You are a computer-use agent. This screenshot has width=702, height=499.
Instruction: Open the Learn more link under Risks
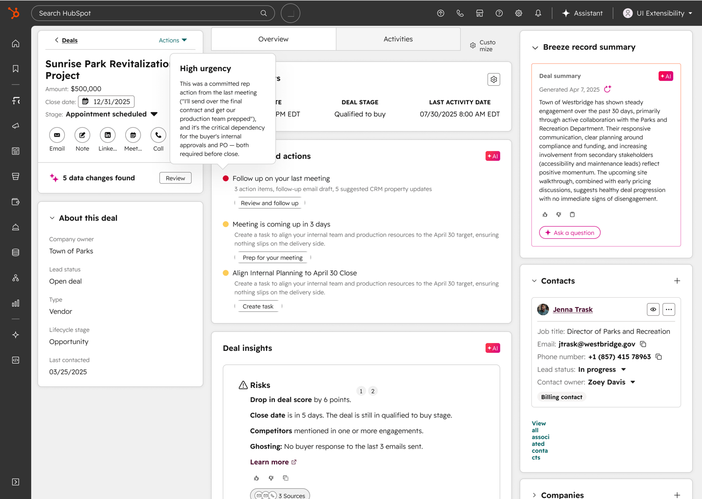pos(273,462)
